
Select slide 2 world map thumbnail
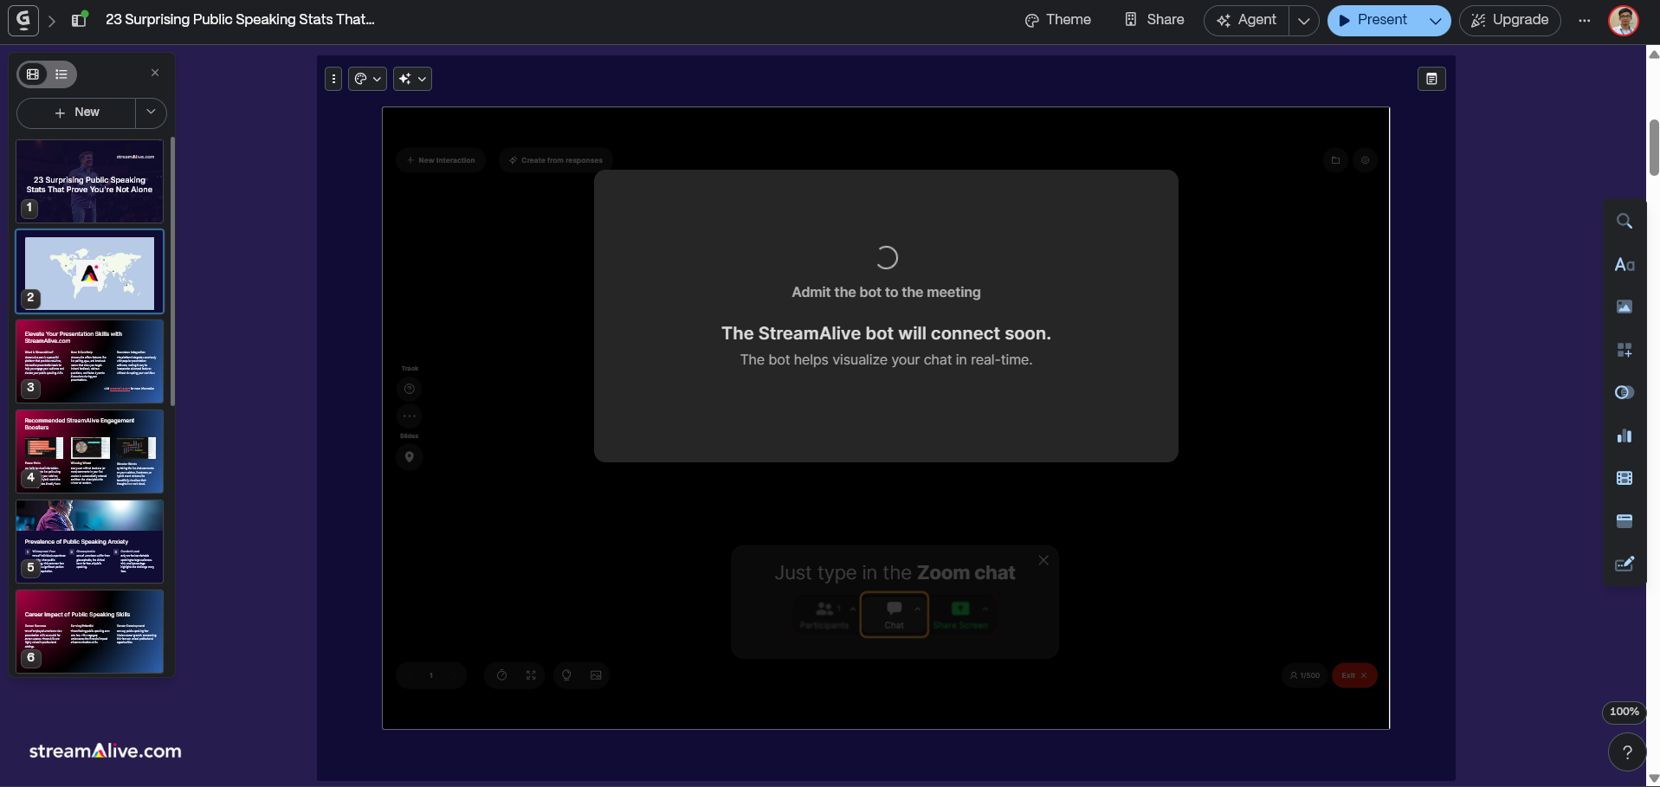click(x=89, y=272)
